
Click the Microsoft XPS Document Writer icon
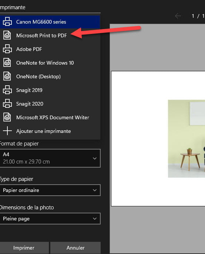(x=7, y=117)
